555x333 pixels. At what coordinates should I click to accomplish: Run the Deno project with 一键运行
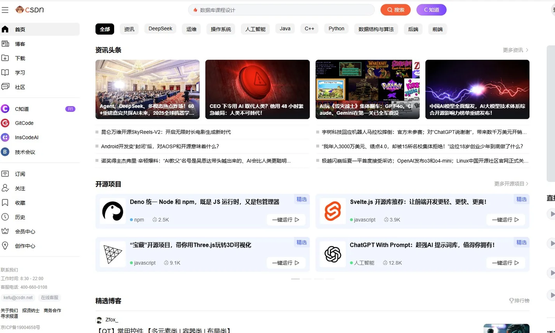pos(286,220)
